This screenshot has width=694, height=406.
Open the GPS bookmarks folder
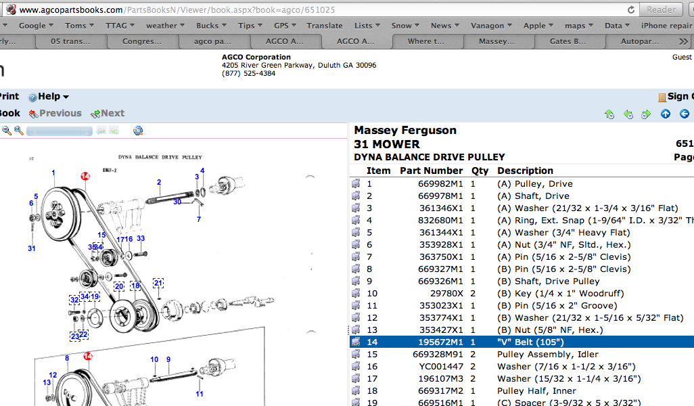click(x=285, y=26)
